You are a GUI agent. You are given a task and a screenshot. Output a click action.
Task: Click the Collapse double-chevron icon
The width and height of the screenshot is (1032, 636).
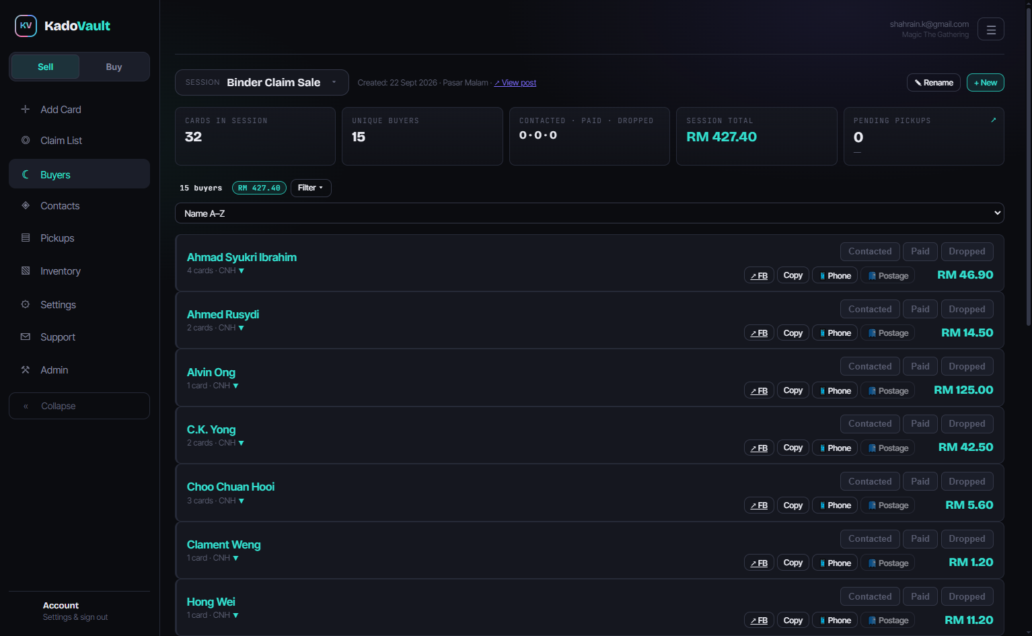(x=26, y=406)
